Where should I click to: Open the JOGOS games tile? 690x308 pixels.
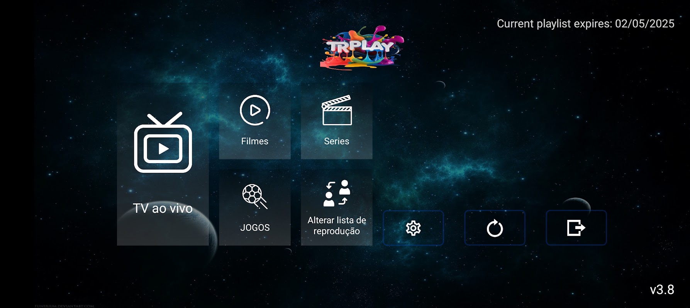tap(255, 208)
